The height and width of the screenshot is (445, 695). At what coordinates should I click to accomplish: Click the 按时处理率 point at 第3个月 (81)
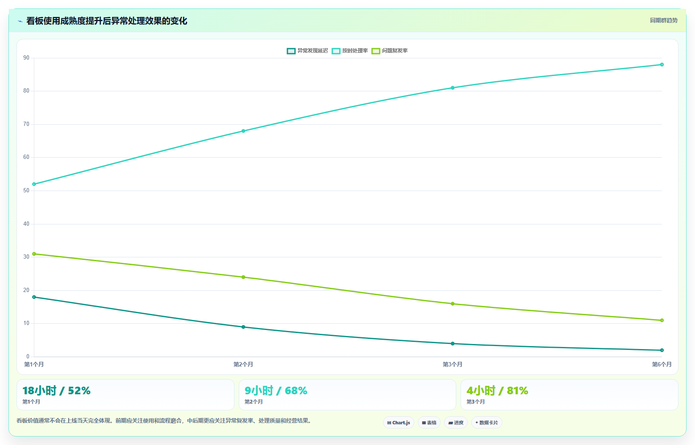[452, 88]
